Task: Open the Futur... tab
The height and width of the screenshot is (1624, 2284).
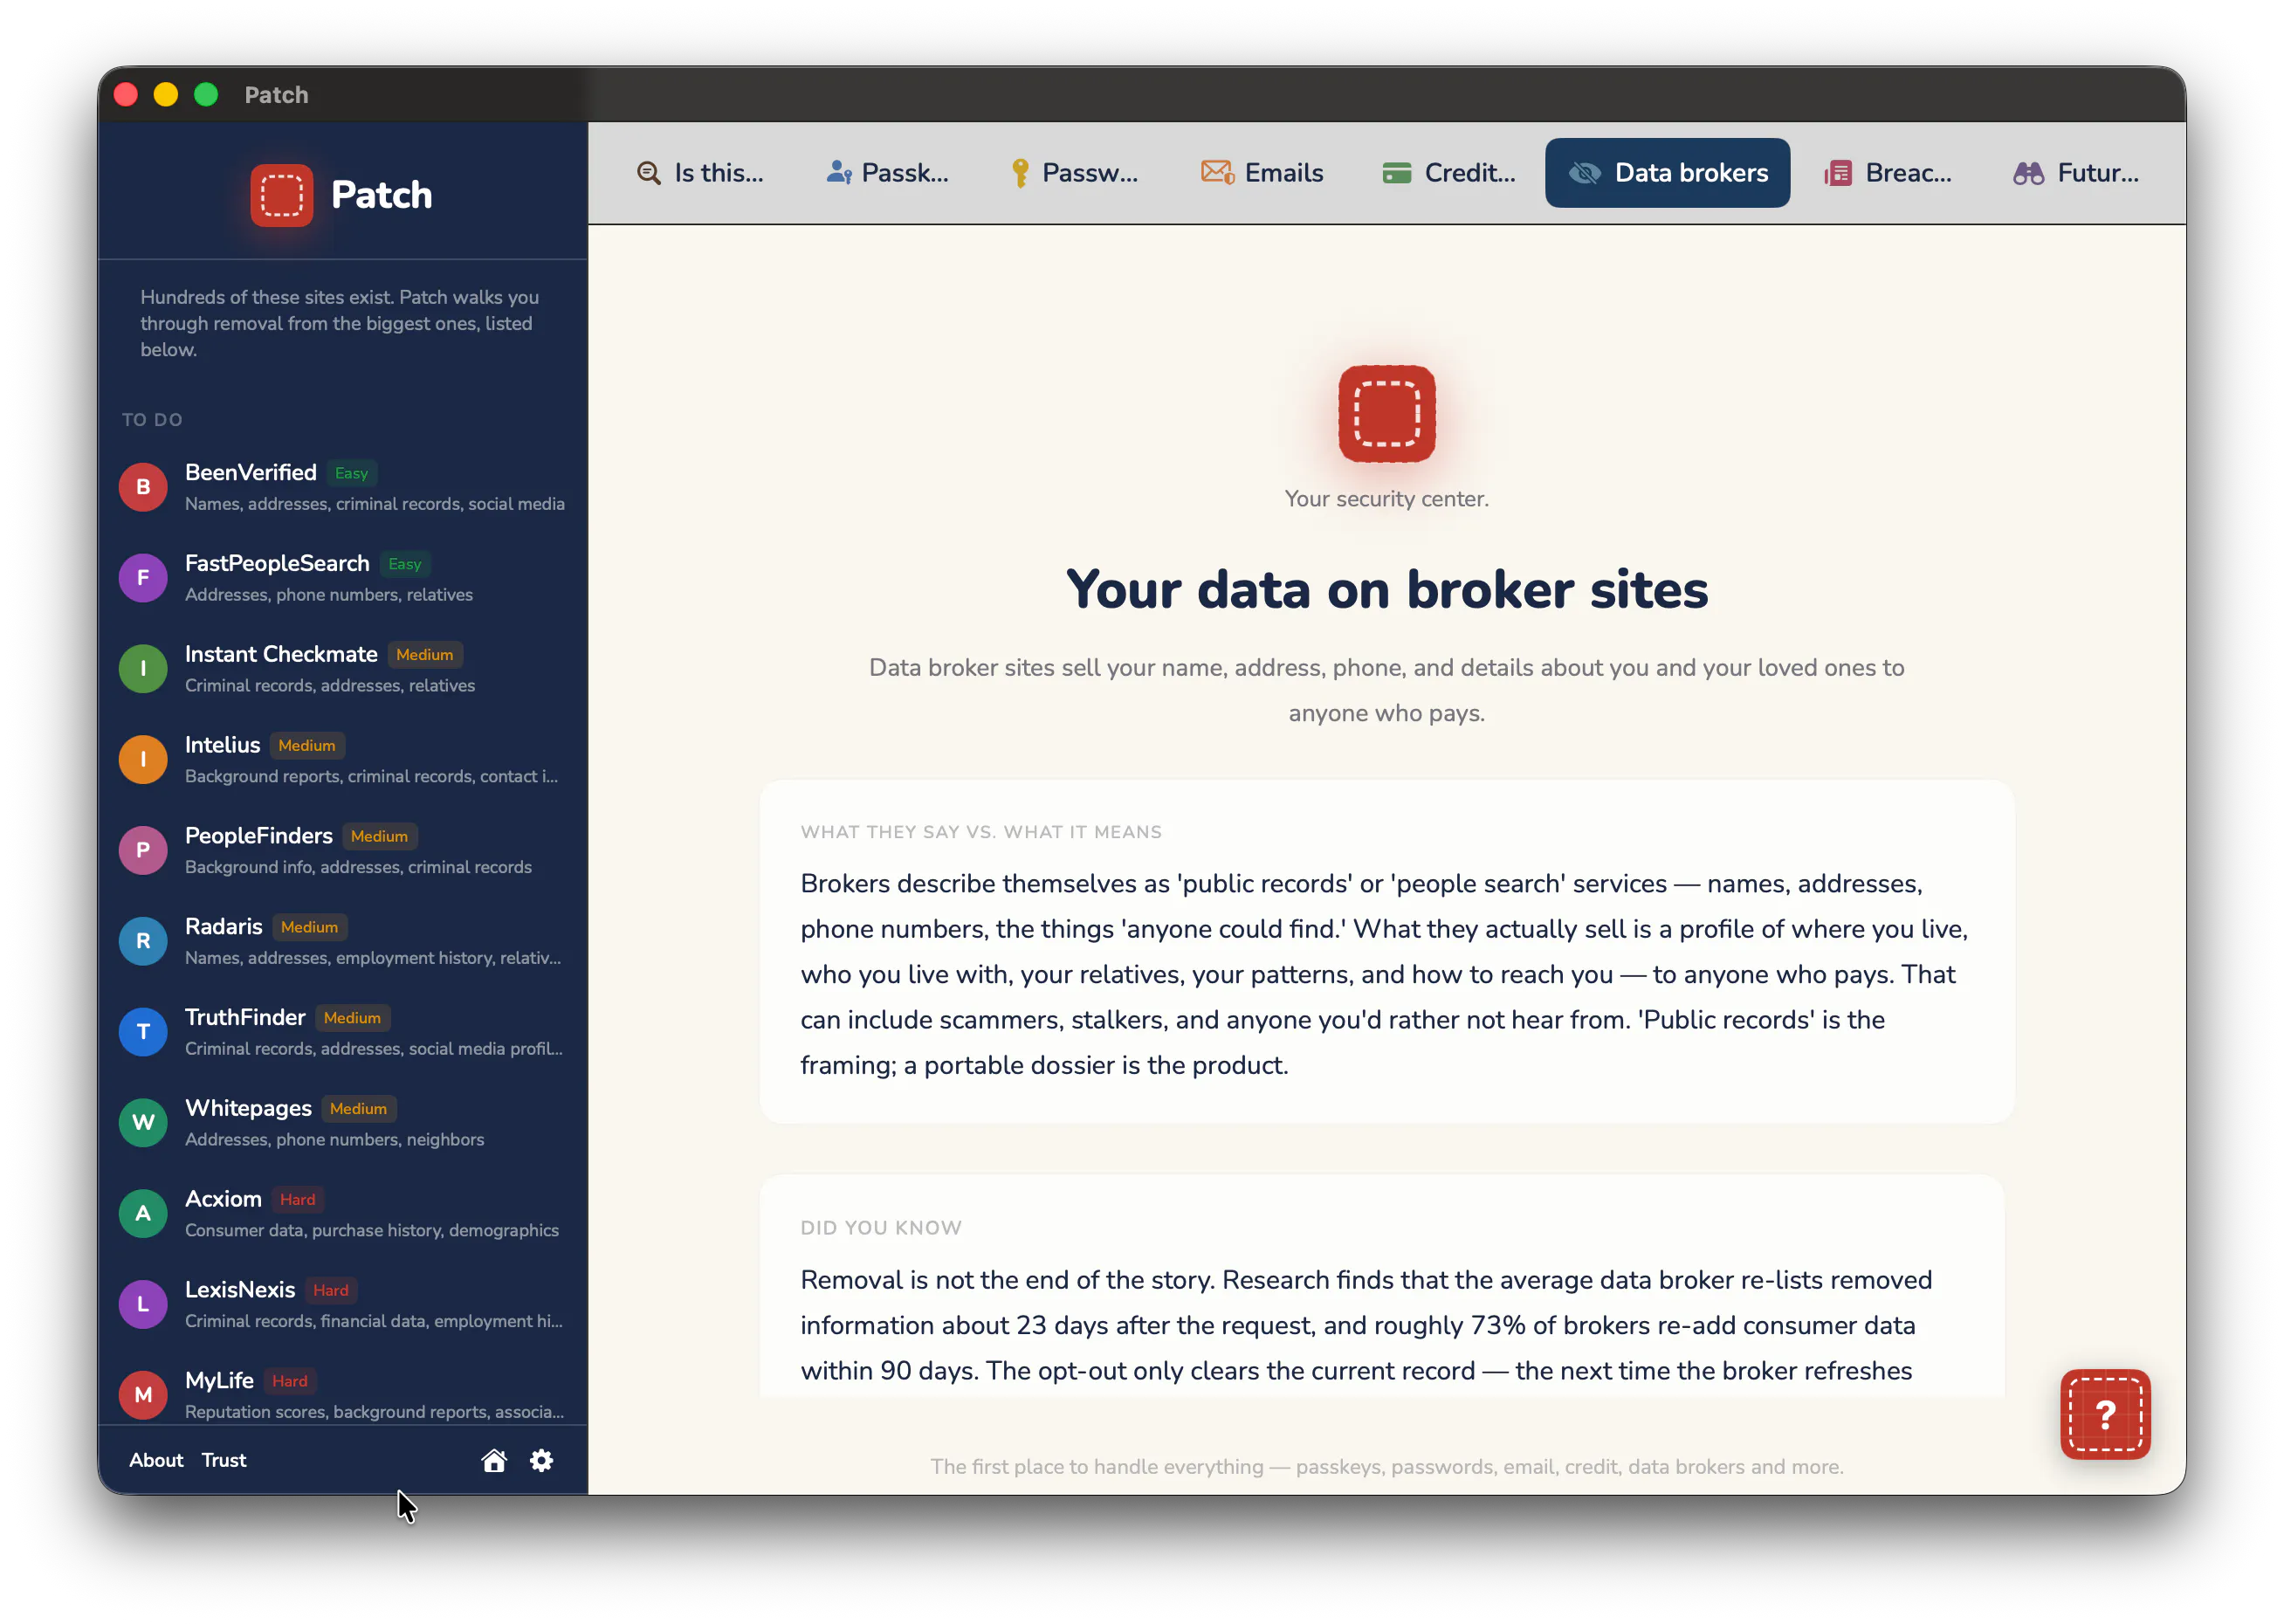Action: point(2075,173)
